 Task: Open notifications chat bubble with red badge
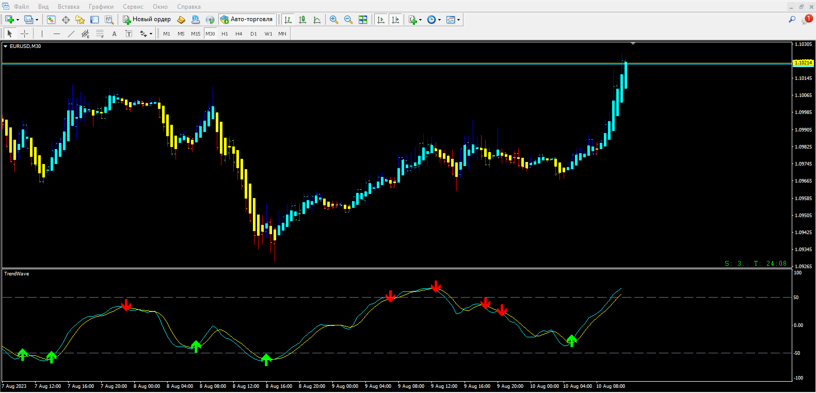[807, 20]
